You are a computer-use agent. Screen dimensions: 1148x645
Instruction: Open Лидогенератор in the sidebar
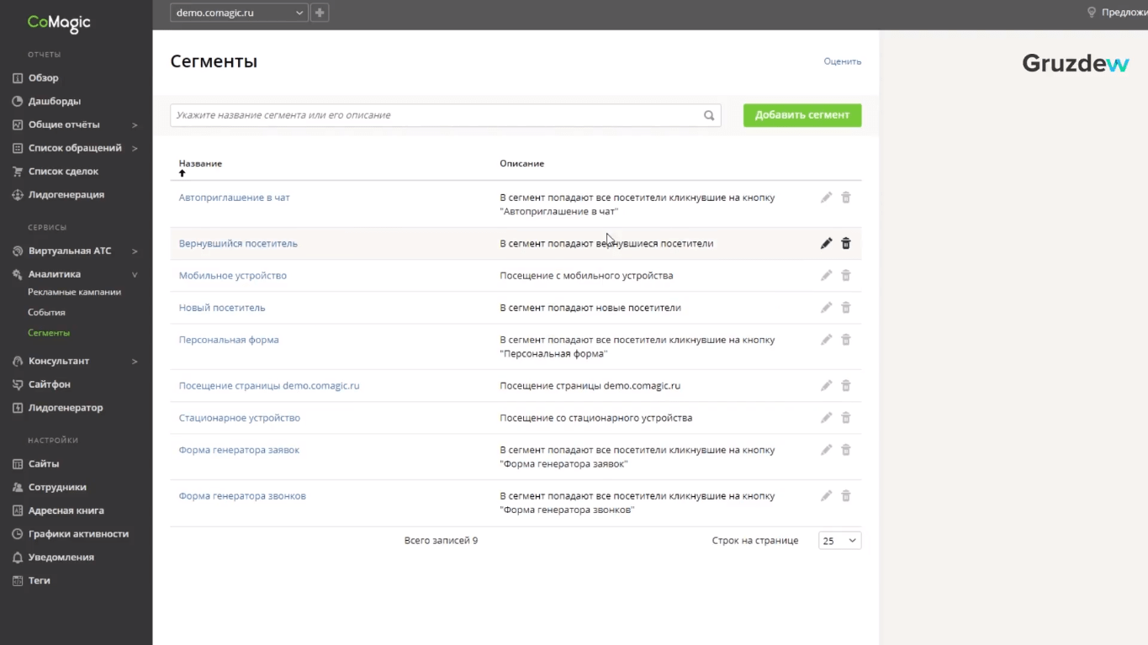[x=65, y=408]
